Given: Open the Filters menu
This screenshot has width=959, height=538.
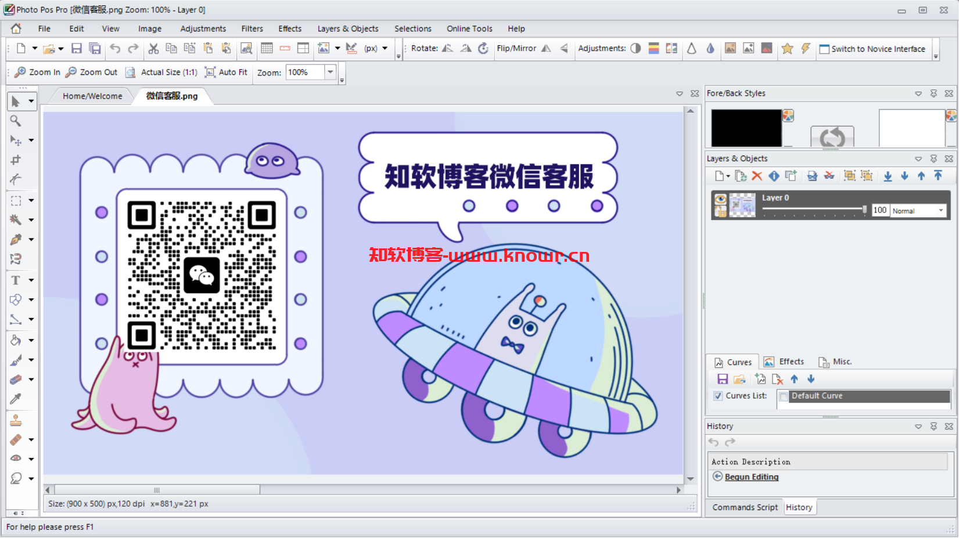Looking at the screenshot, I should [252, 28].
